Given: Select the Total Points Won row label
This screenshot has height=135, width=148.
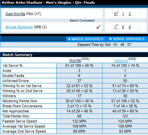Looking at the screenshot, I should pos(16,116).
